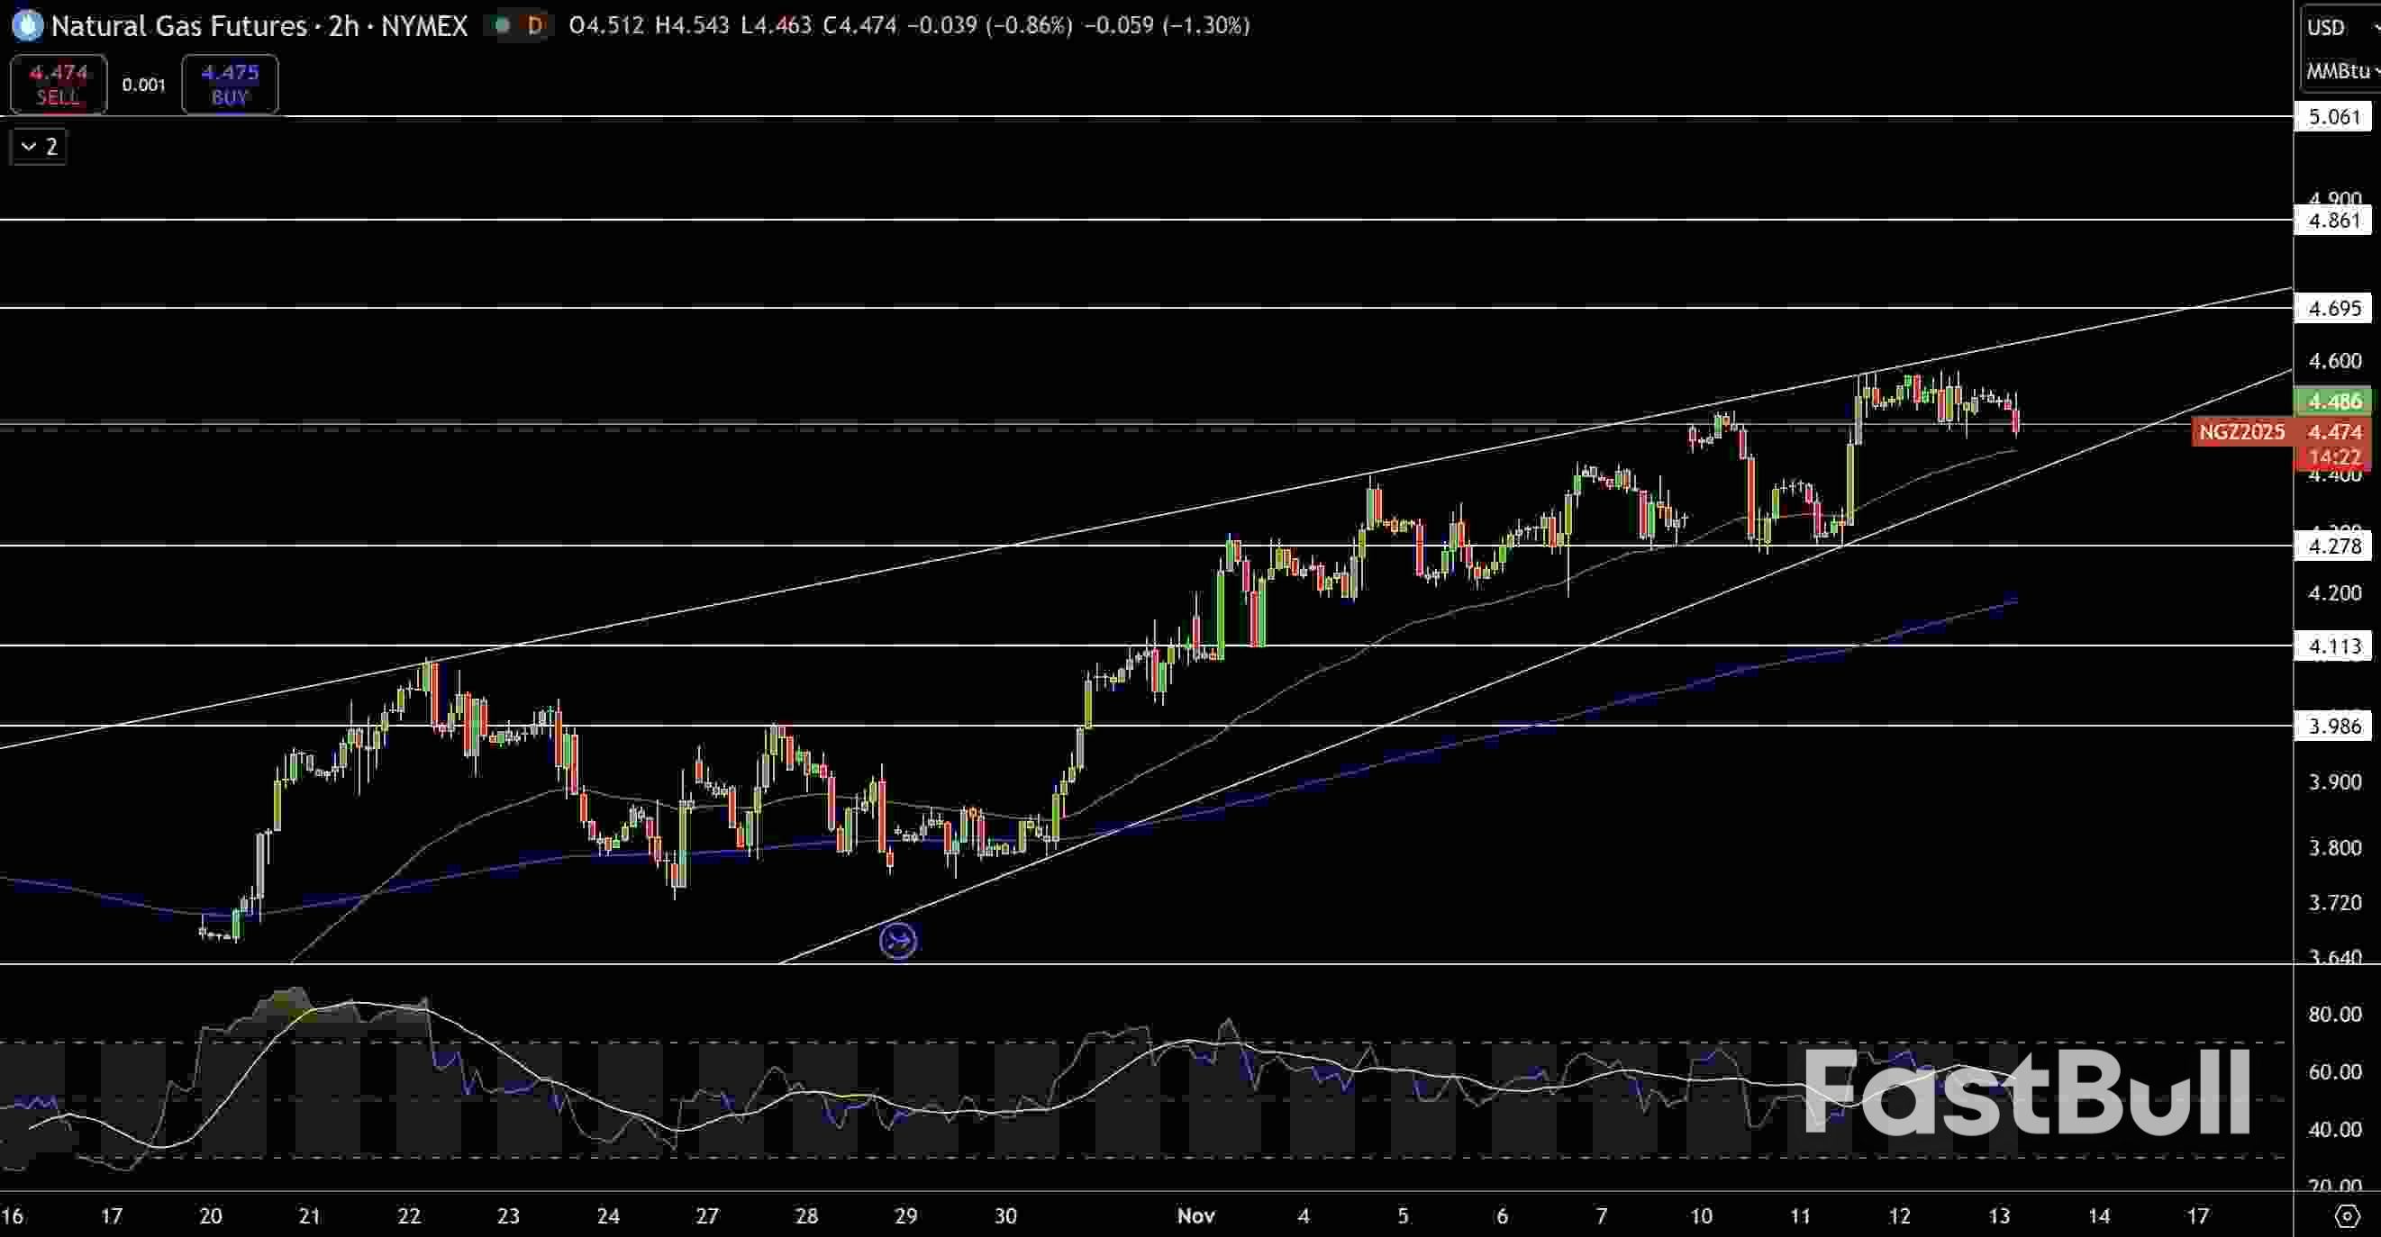Click the green market status dot
Image resolution: width=2381 pixels, height=1237 pixels.
[x=502, y=25]
